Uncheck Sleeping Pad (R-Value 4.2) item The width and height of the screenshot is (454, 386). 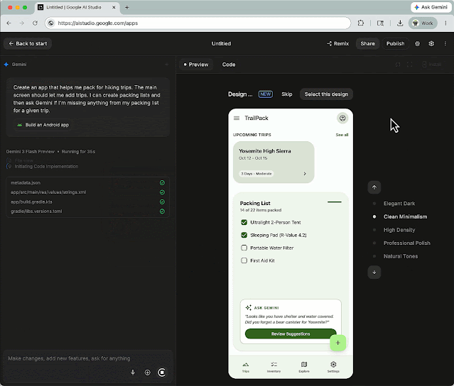point(244,235)
